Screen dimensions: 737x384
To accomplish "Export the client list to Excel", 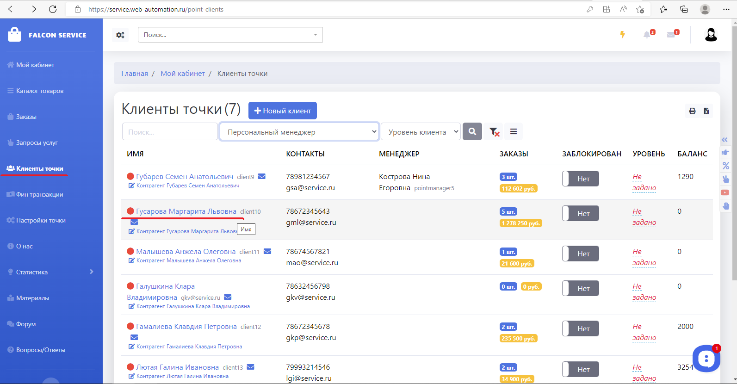I will (x=706, y=111).
